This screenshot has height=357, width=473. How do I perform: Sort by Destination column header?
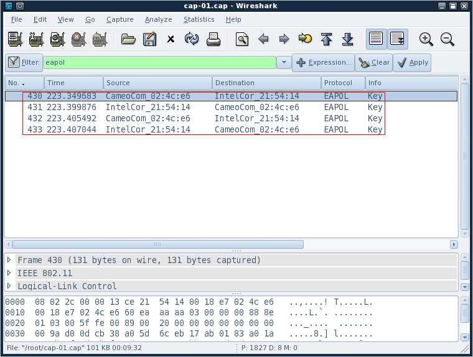(x=266, y=83)
